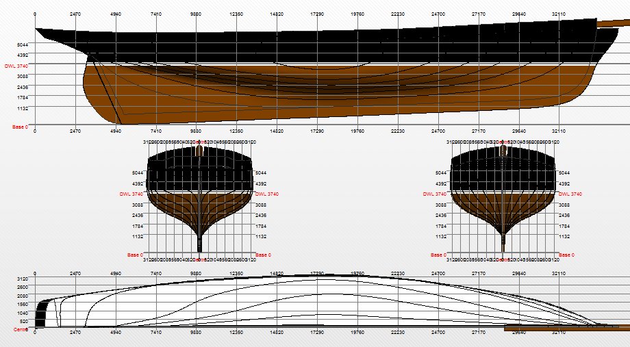Select the black transom area in plan view
Image resolution: width=630 pixels, height=347 pixels.
[x=40, y=313]
